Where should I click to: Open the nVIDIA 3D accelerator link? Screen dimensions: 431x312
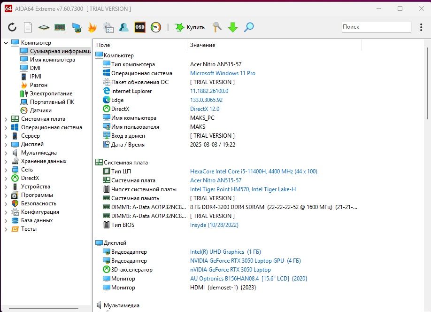[x=231, y=270]
